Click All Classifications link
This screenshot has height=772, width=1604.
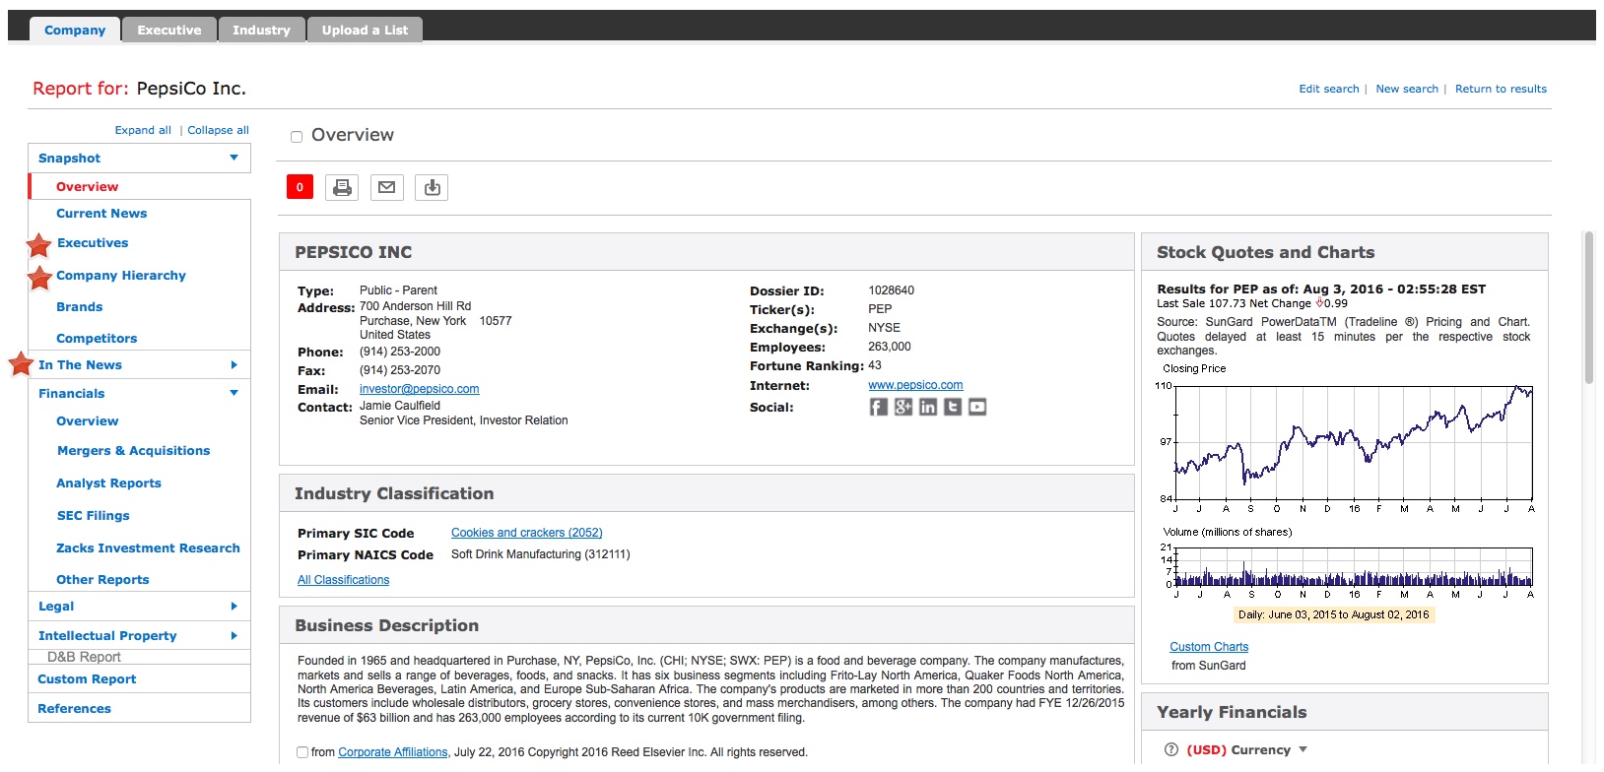tap(343, 580)
